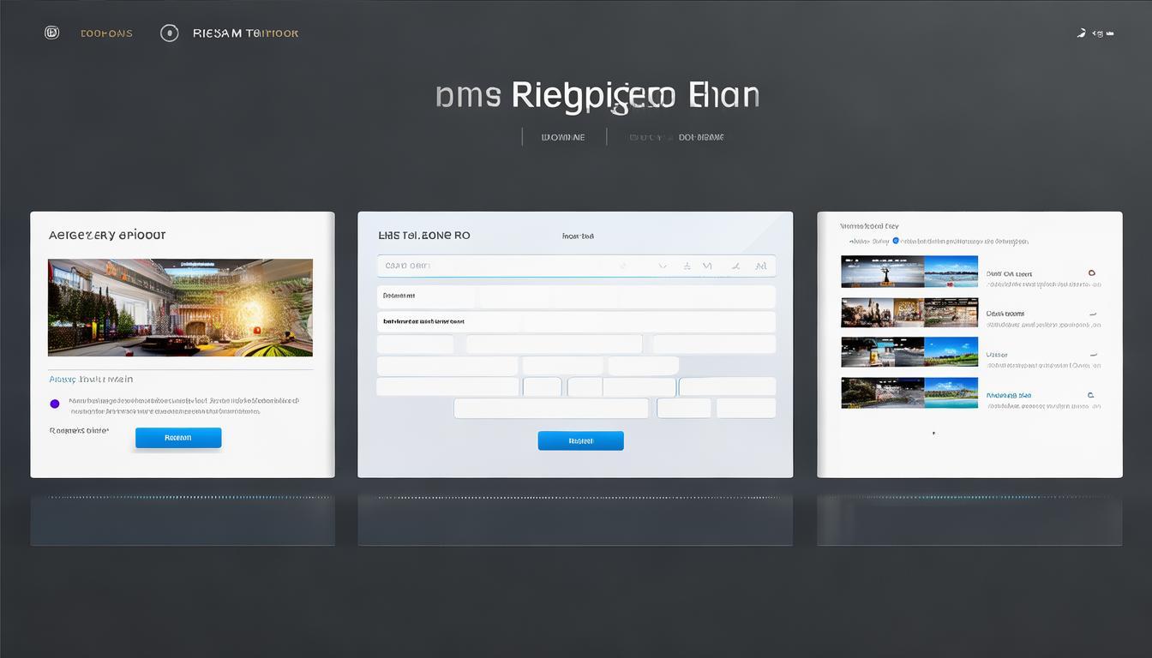Select the left tab under the main title
This screenshot has height=658, width=1152.
click(563, 137)
